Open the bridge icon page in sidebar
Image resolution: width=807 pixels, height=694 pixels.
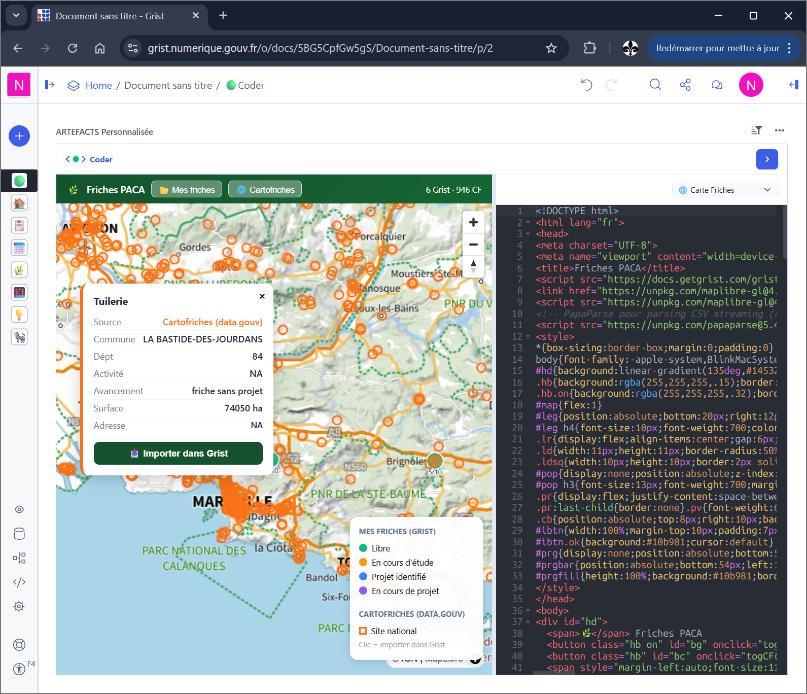click(19, 293)
